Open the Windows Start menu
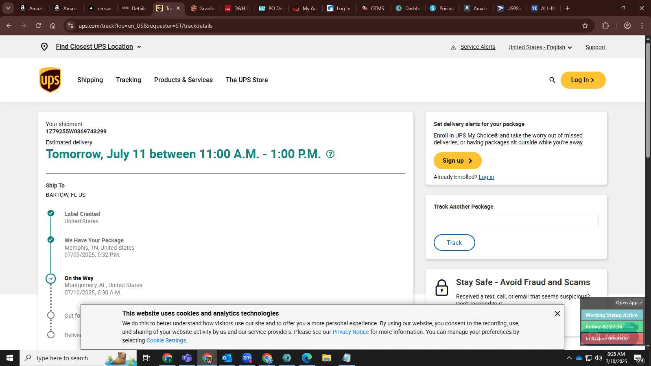Screen dimensions: 651x366 tap(10, 358)
